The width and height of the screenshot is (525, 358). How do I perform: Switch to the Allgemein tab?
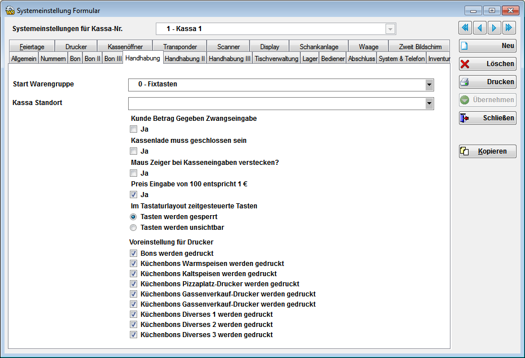point(24,59)
